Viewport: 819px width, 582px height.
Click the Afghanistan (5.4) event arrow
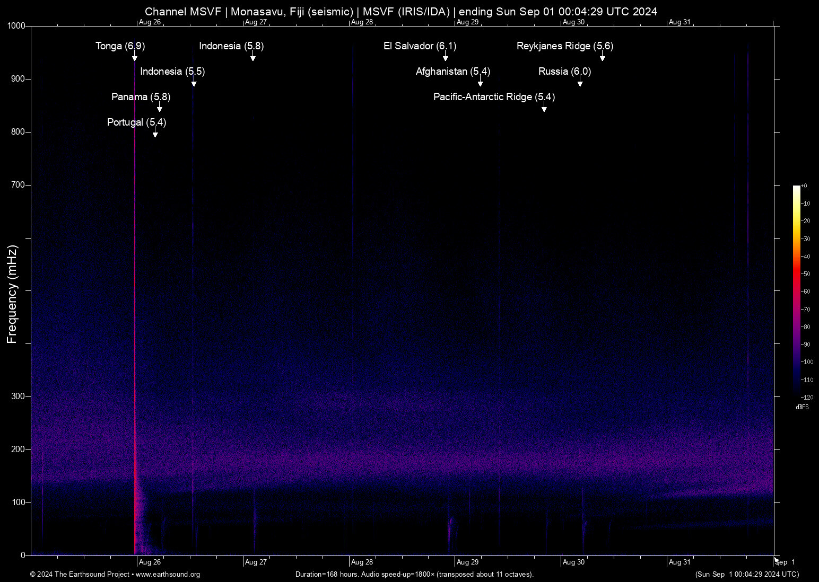481,83
